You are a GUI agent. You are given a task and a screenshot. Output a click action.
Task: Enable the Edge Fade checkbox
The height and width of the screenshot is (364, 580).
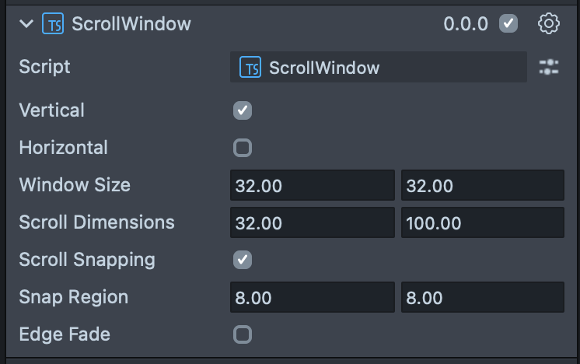pos(243,334)
